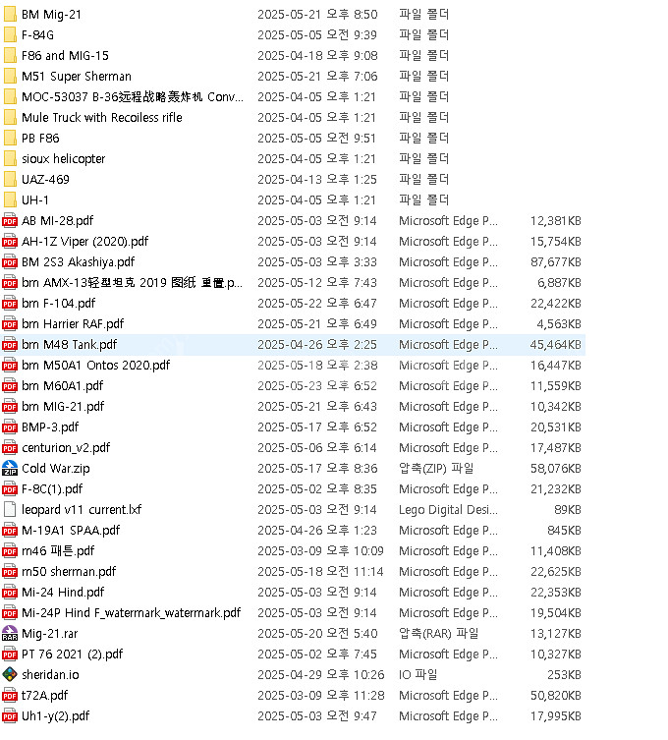The height and width of the screenshot is (740, 668).
Task: Click the 58,076KB size of Cold War.zip
Action: point(556,468)
